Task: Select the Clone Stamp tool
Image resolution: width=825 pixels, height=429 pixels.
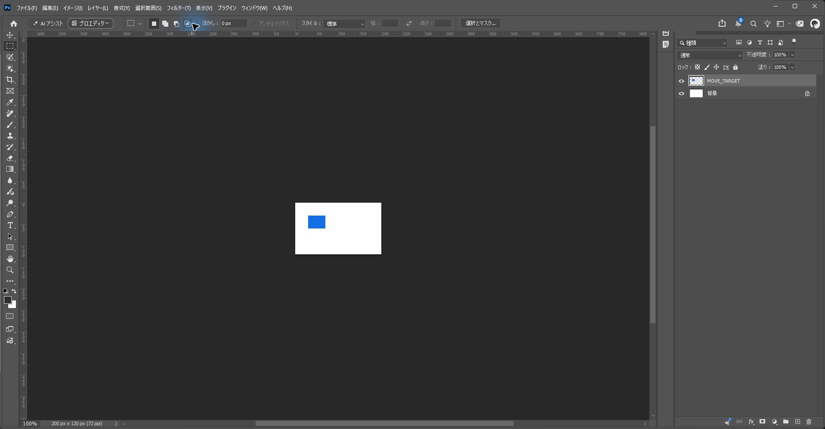Action: (x=10, y=136)
